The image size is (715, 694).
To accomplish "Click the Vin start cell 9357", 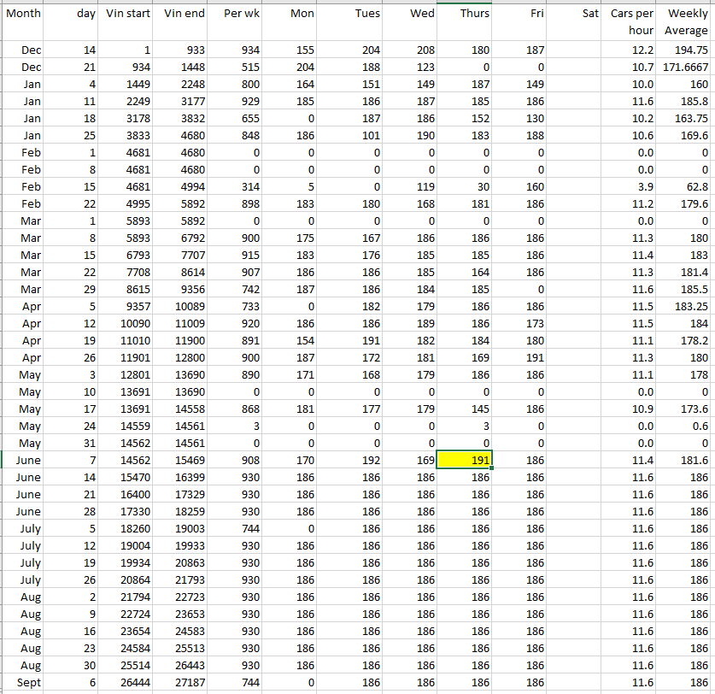I will coord(126,306).
